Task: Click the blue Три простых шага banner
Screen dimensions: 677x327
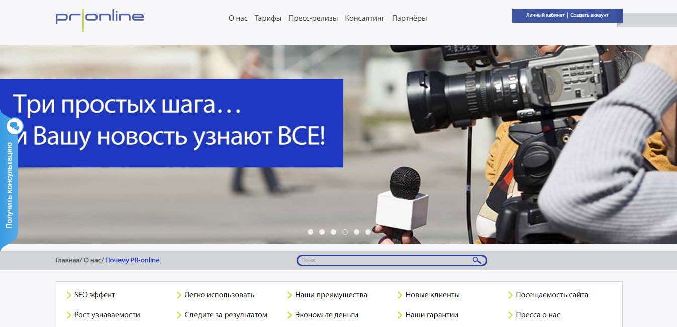Action: (171, 123)
